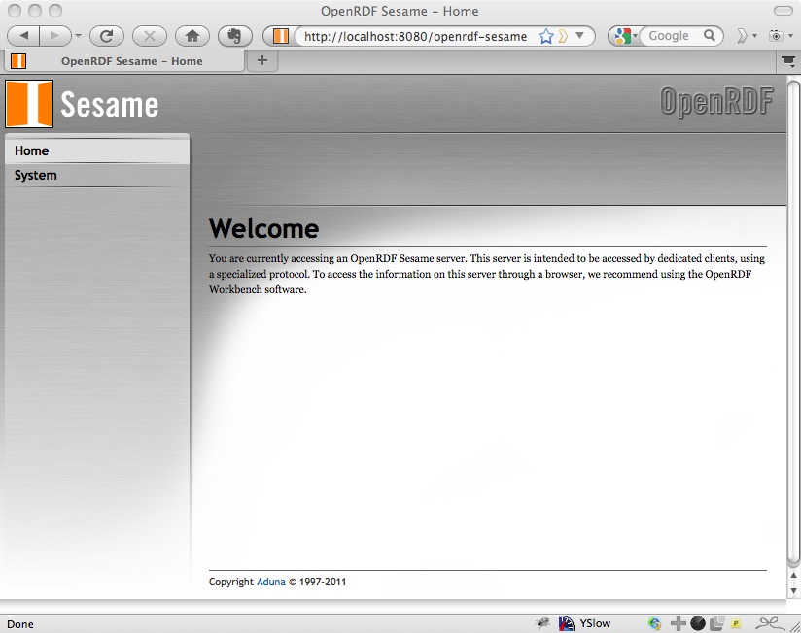
Task: Click the Firebug bug icon in status bar
Action: click(x=543, y=623)
